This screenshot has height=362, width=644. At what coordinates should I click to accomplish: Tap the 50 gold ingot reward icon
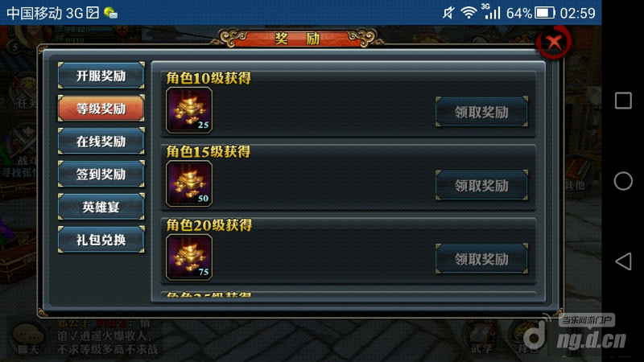[x=189, y=184]
